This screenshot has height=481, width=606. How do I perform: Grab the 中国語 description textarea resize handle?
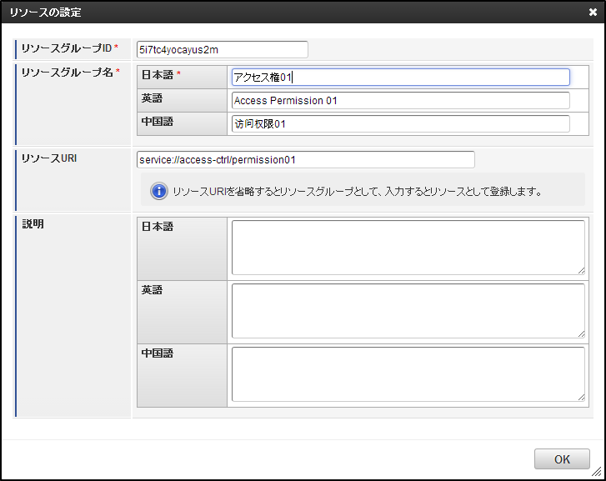(581, 397)
